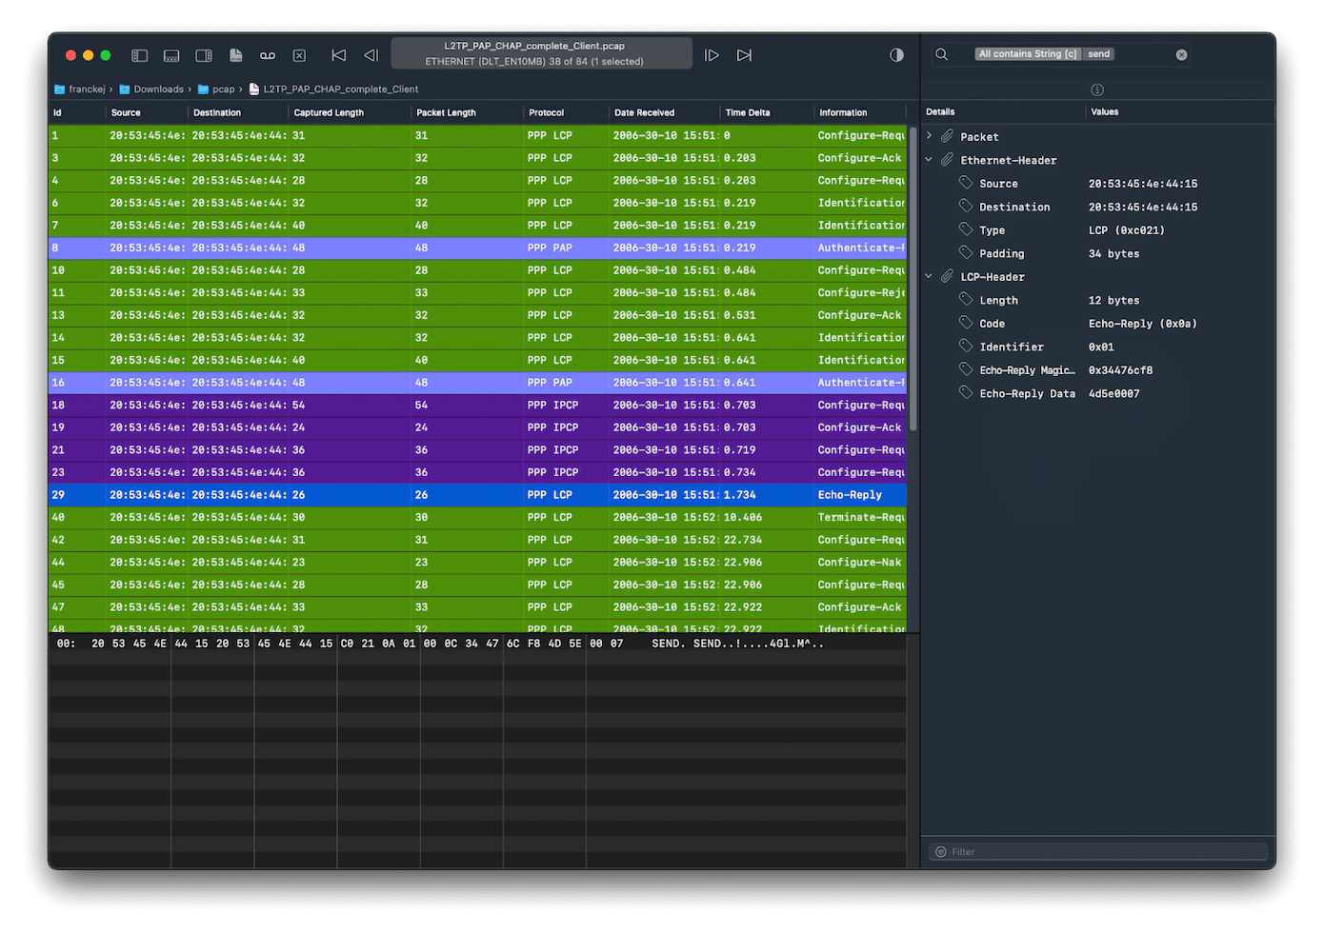Select packet 40 Terminate-Request row
The height and width of the screenshot is (933, 1324).
(x=476, y=517)
